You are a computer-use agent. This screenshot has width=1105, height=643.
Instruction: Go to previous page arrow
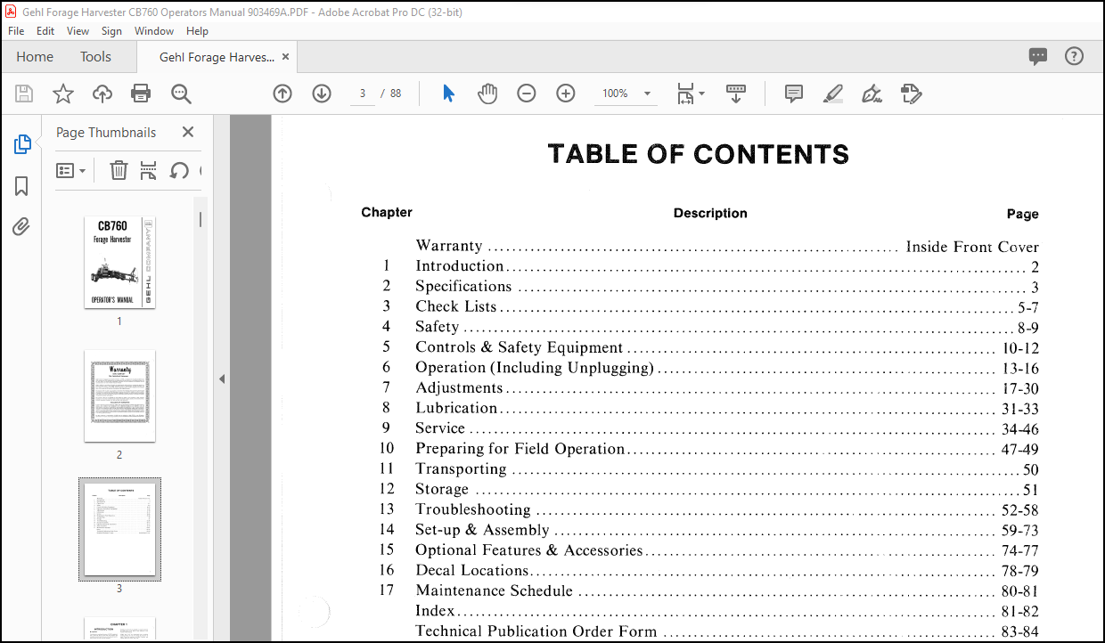[x=282, y=94]
